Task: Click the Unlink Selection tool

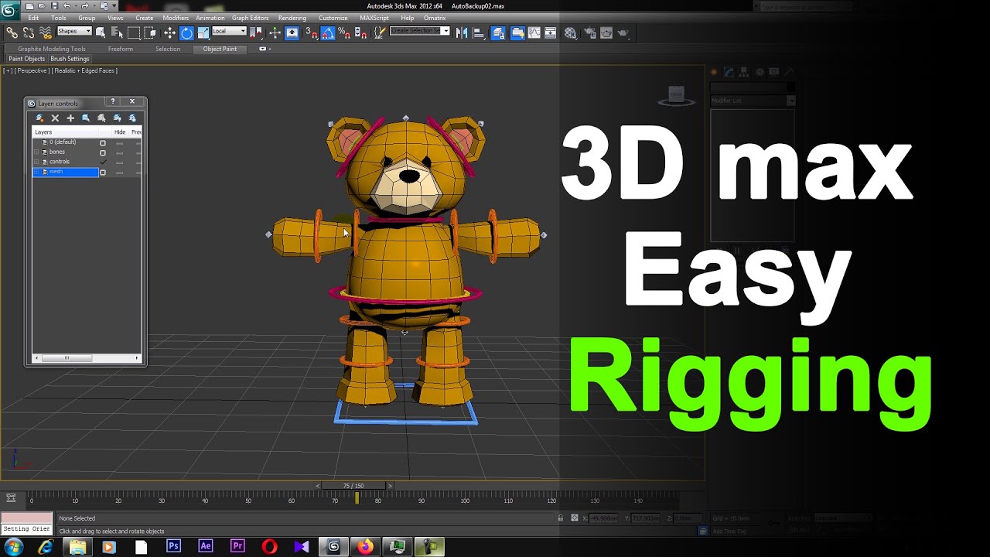Action: (29, 32)
